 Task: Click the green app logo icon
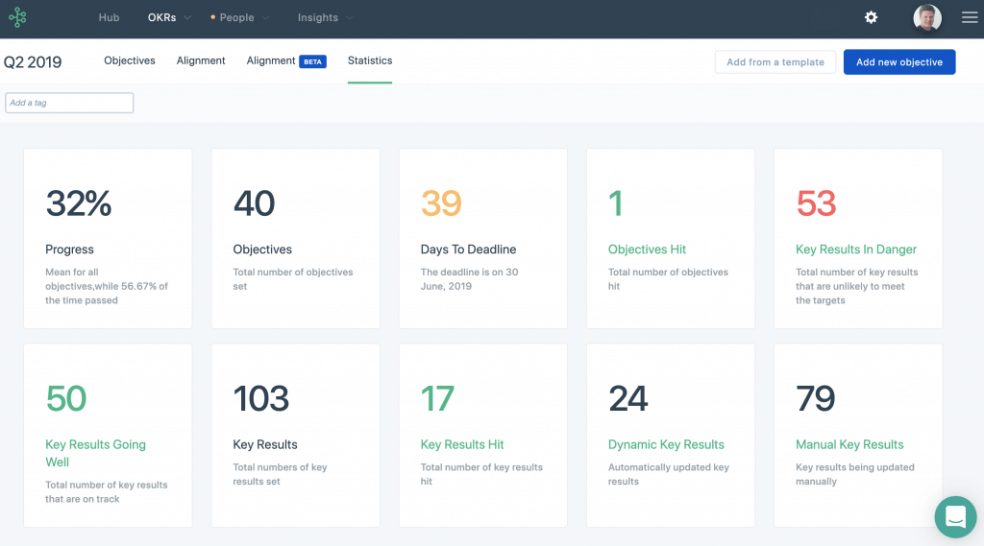click(17, 17)
